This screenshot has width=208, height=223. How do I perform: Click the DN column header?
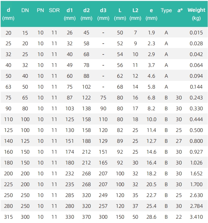click(x=25, y=11)
